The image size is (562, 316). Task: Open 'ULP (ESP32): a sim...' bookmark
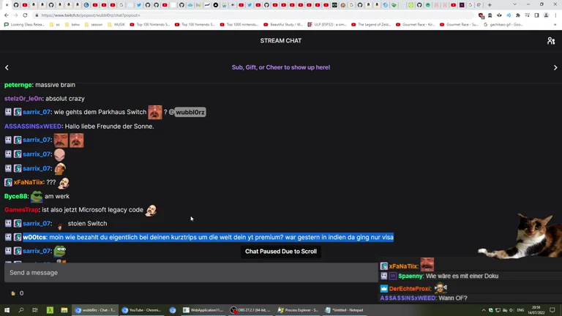click(x=328, y=25)
